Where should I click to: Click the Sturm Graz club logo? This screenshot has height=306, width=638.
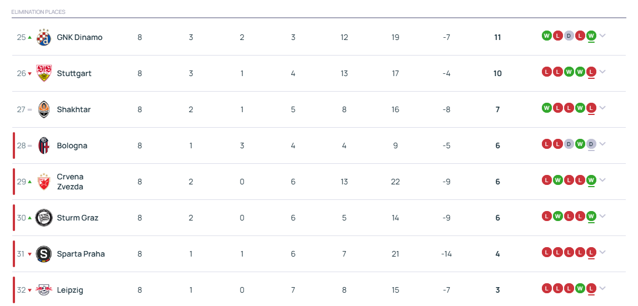(43, 218)
